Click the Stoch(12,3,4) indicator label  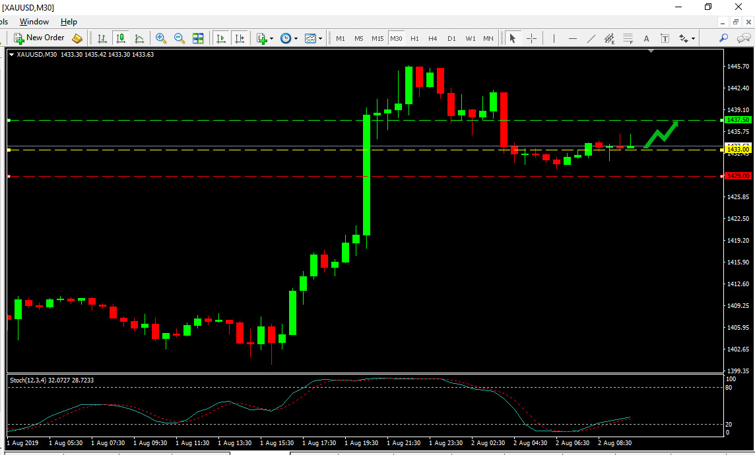click(52, 380)
